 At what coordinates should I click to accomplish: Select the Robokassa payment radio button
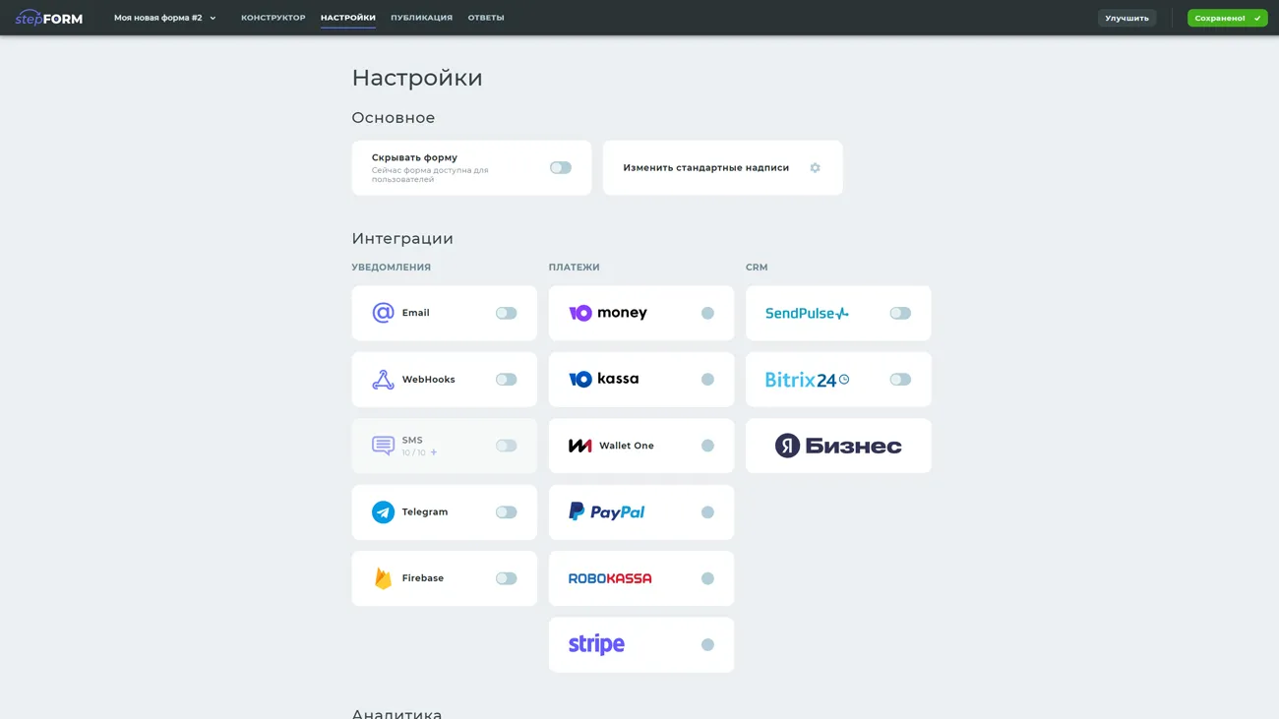[x=707, y=578]
